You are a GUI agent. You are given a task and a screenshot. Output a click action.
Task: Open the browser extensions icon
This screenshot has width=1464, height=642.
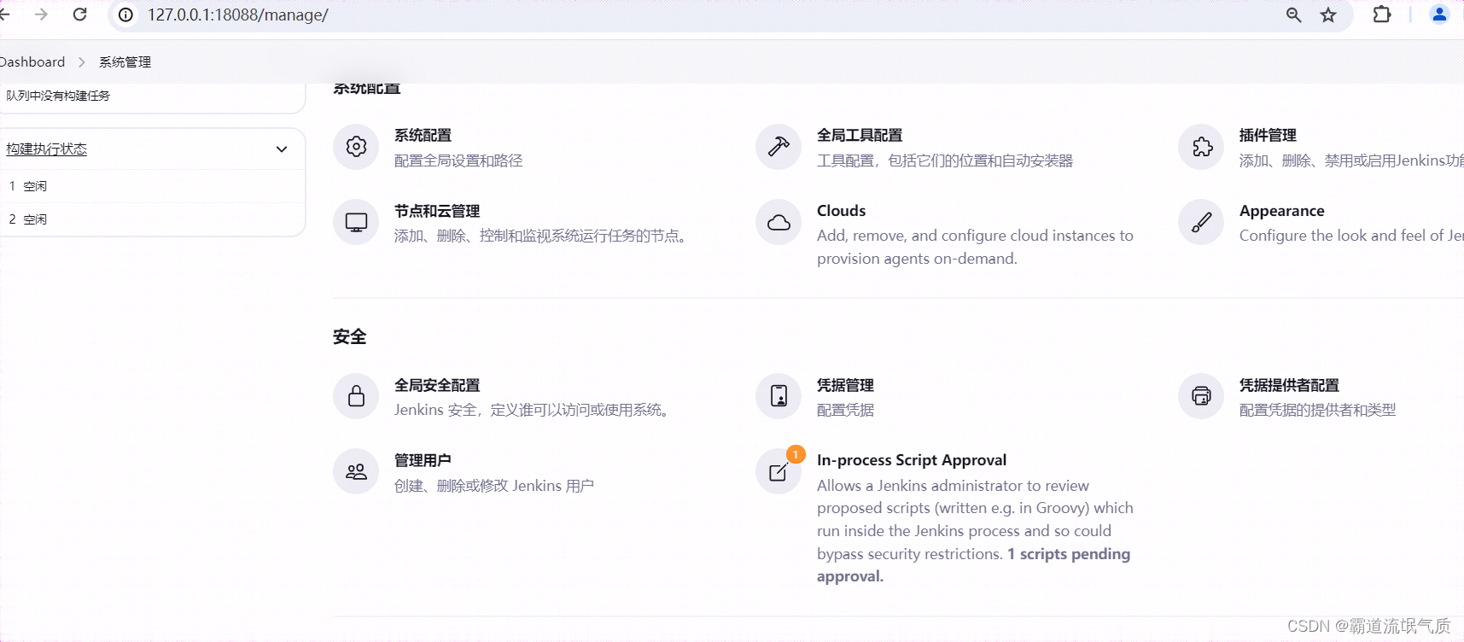(x=1382, y=15)
